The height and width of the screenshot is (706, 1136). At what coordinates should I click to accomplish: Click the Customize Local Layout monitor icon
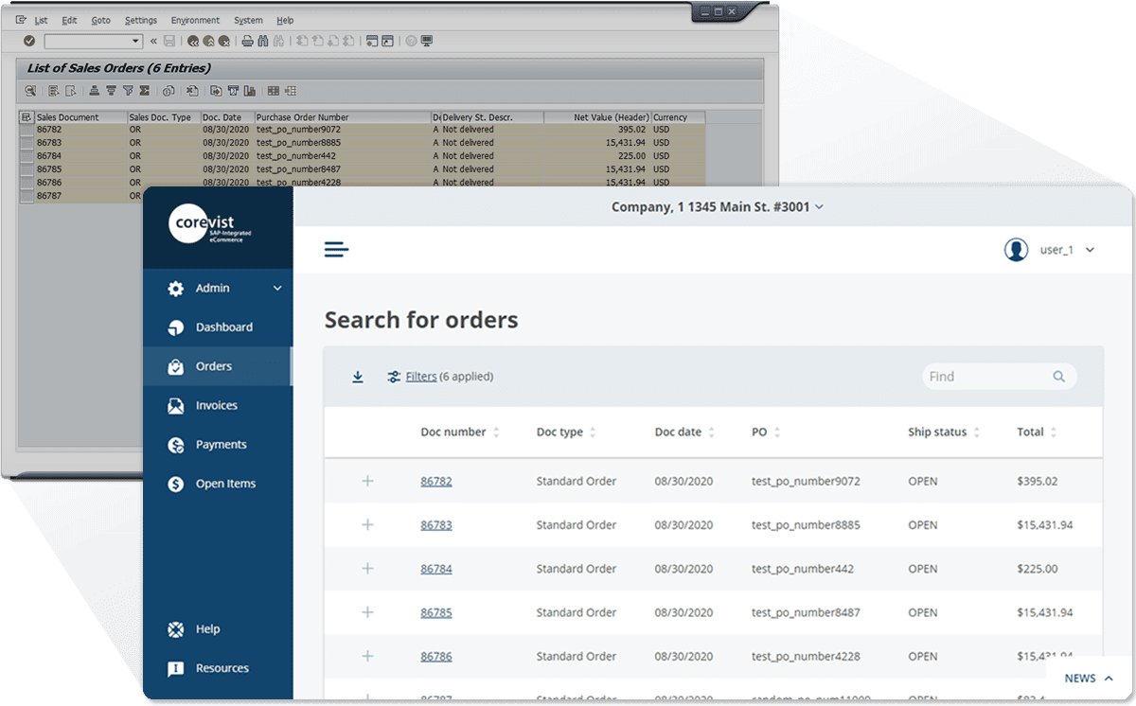427,42
